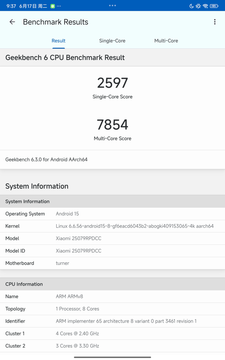Tap the green shield notification icon
This screenshot has height=360, width=225.
(x=53, y=6)
